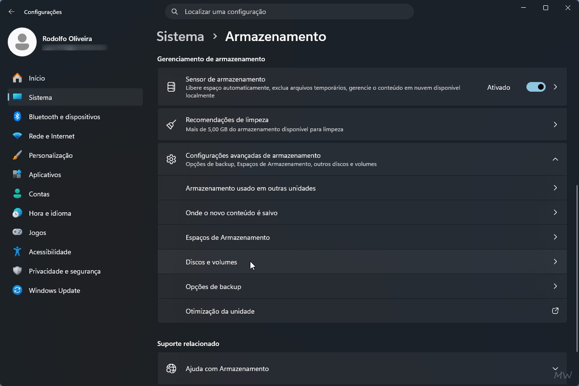Viewport: 579px width, 386px height.
Task: Open Recomendações de limpeza chevron
Action: (555, 124)
